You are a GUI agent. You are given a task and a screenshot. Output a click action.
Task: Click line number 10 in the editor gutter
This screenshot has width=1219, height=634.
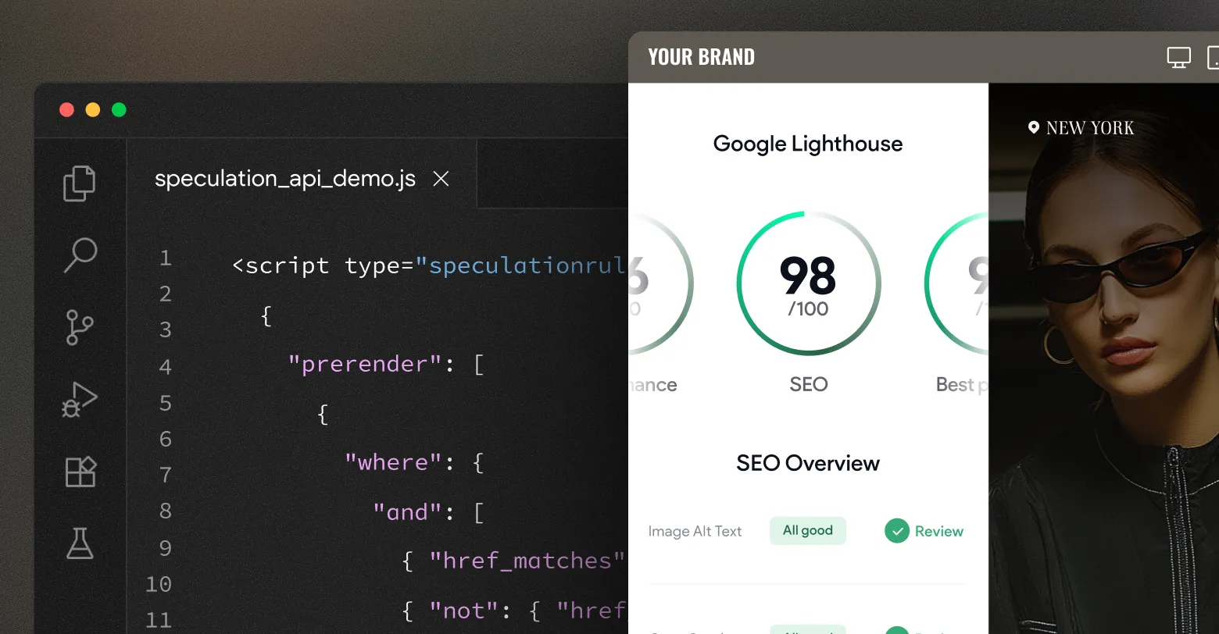point(159,584)
